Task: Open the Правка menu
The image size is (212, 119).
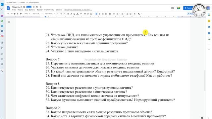Action: [x=20, y=10]
